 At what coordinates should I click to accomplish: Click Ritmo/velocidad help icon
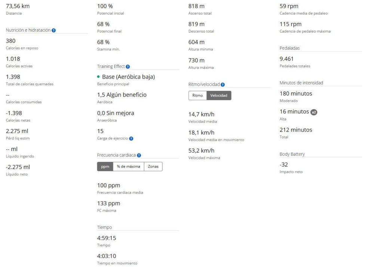[x=223, y=85]
